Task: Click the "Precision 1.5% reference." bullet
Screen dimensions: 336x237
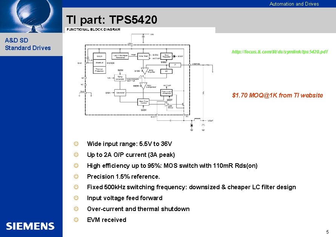Action: click(123, 176)
